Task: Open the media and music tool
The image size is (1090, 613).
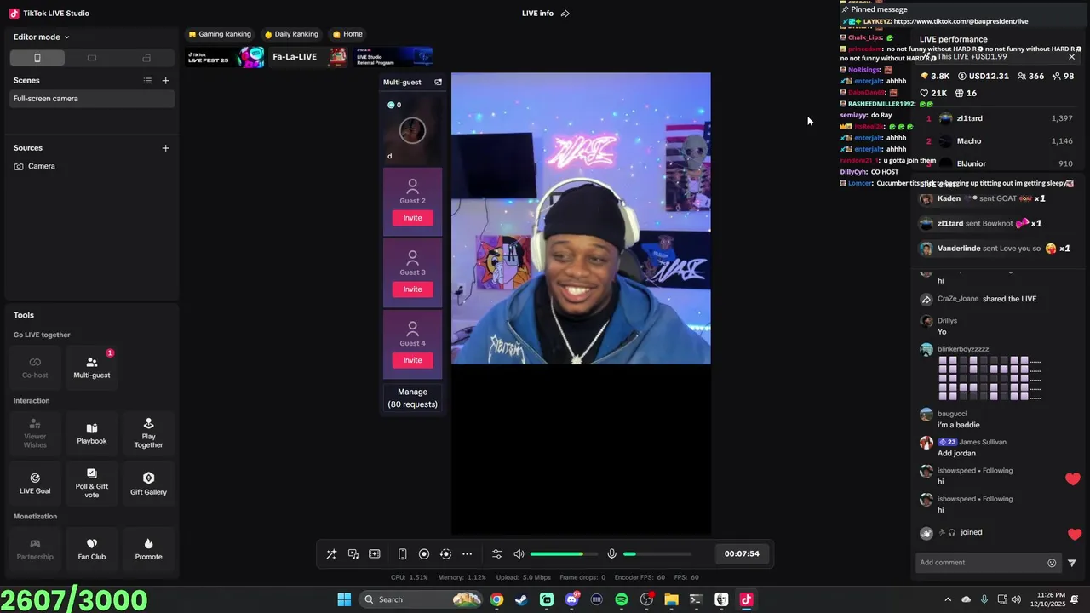Action: (353, 553)
